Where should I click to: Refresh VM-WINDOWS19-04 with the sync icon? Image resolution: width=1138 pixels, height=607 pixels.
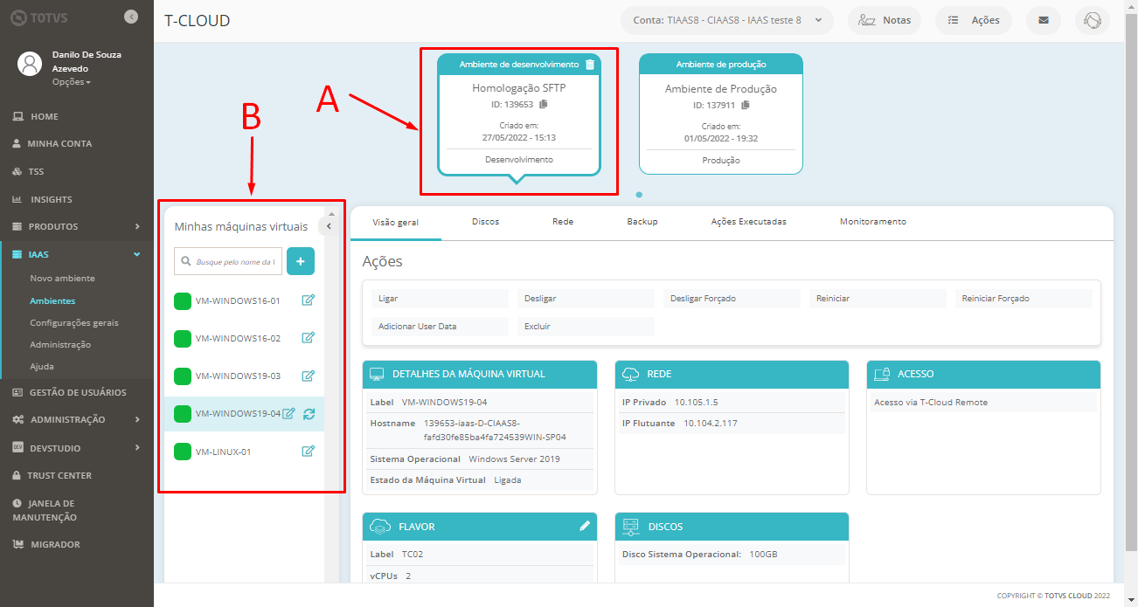(x=309, y=414)
